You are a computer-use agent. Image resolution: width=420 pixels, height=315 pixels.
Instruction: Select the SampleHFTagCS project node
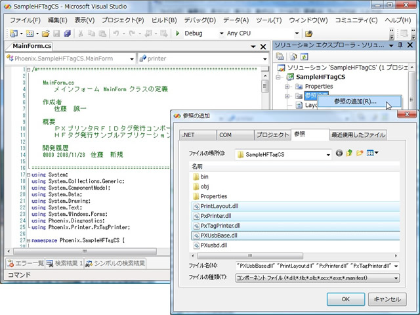[320, 77]
